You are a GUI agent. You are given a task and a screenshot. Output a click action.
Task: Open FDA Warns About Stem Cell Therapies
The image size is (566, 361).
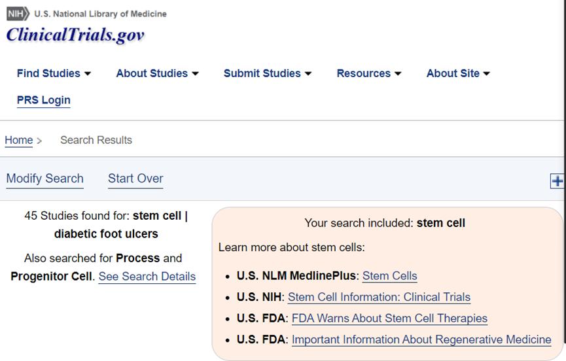389,318
